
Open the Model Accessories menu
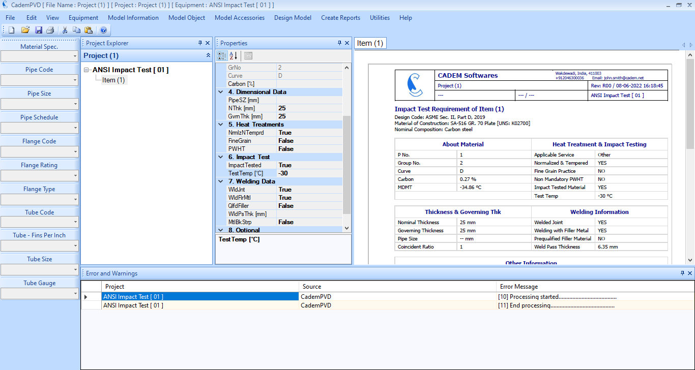point(239,18)
